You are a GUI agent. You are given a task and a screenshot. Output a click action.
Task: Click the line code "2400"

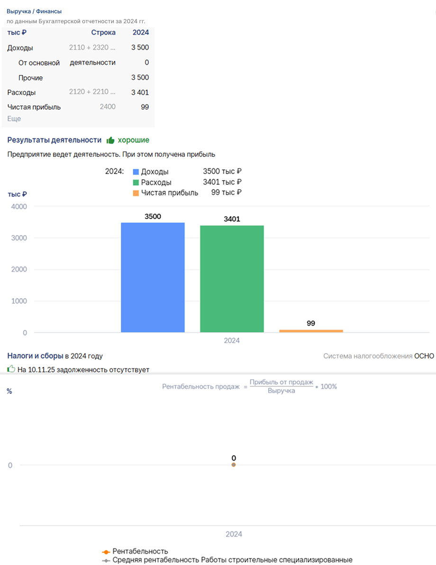click(108, 107)
